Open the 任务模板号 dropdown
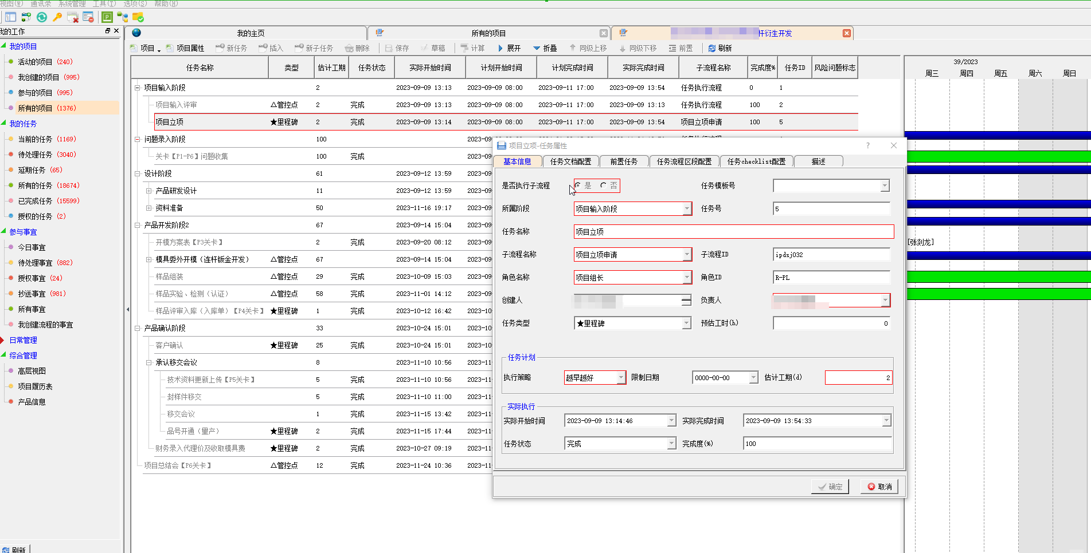This screenshot has height=553, width=1091. [x=885, y=185]
